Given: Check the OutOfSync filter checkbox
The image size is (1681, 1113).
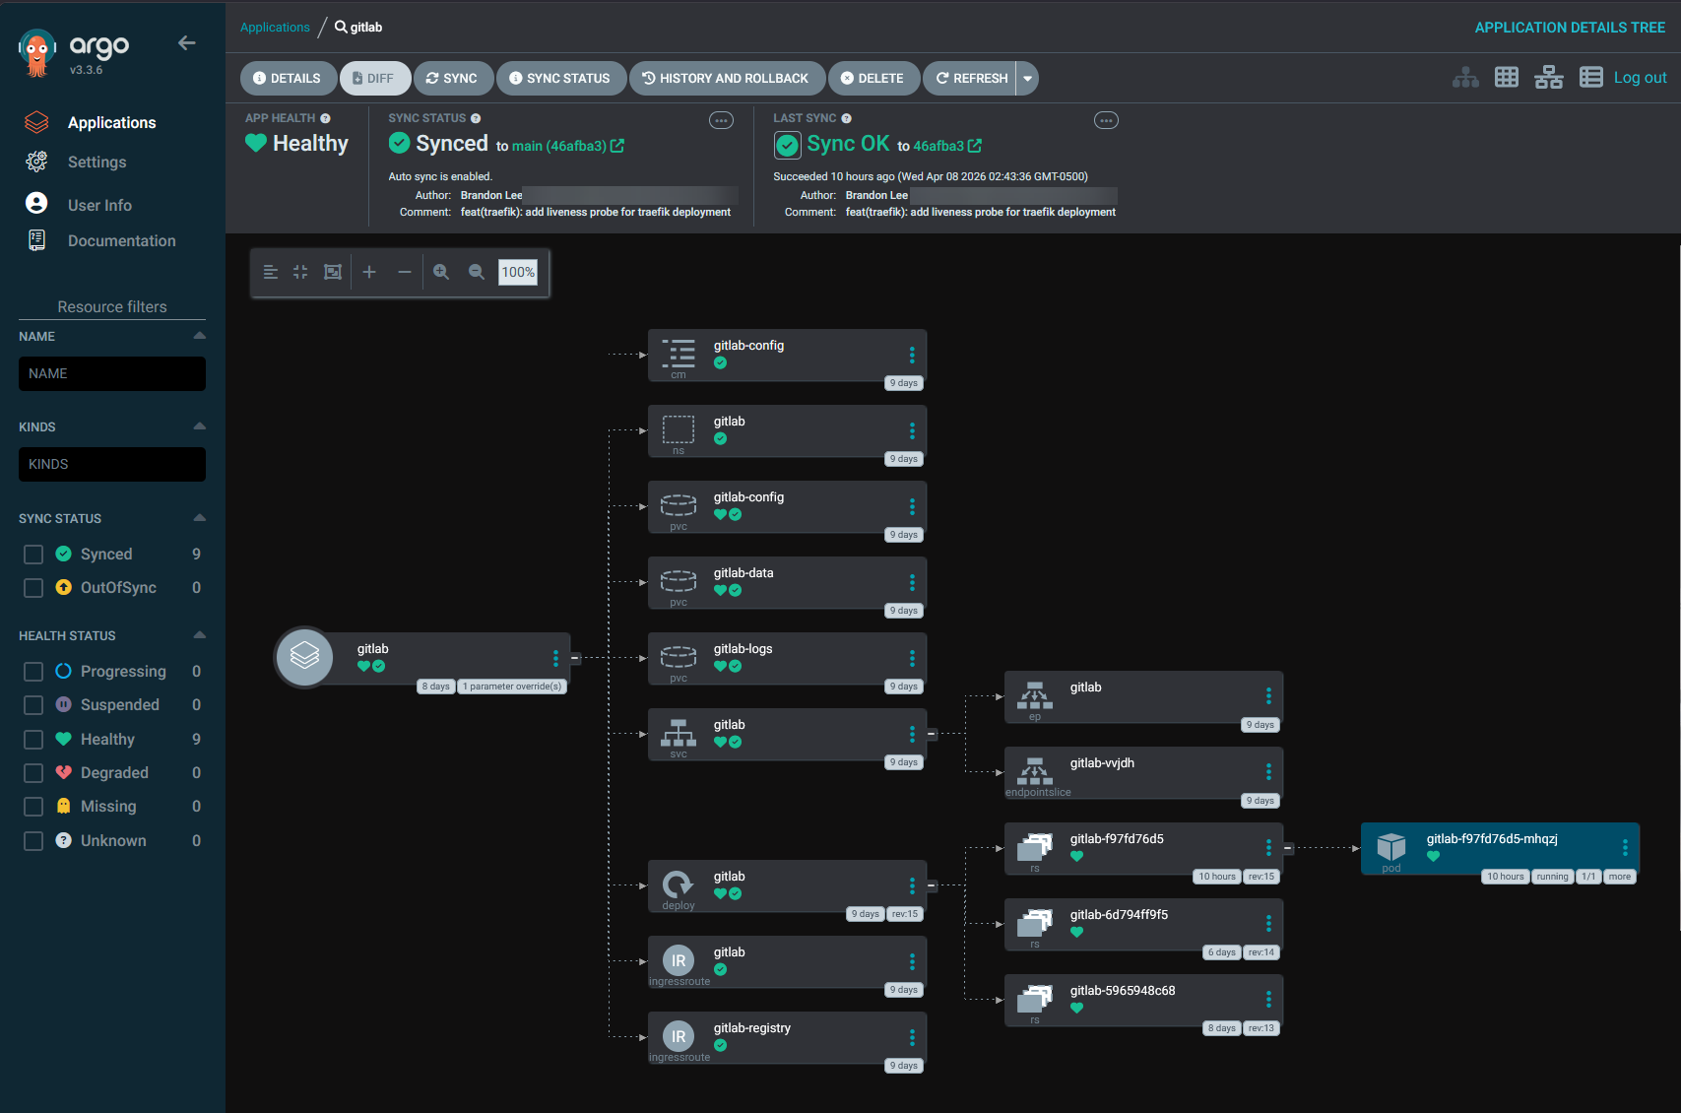Looking at the screenshot, I should click(x=33, y=588).
